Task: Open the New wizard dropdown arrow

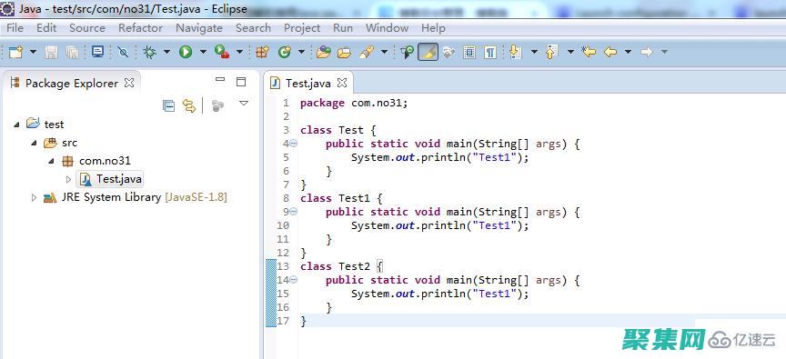Action: (33, 52)
